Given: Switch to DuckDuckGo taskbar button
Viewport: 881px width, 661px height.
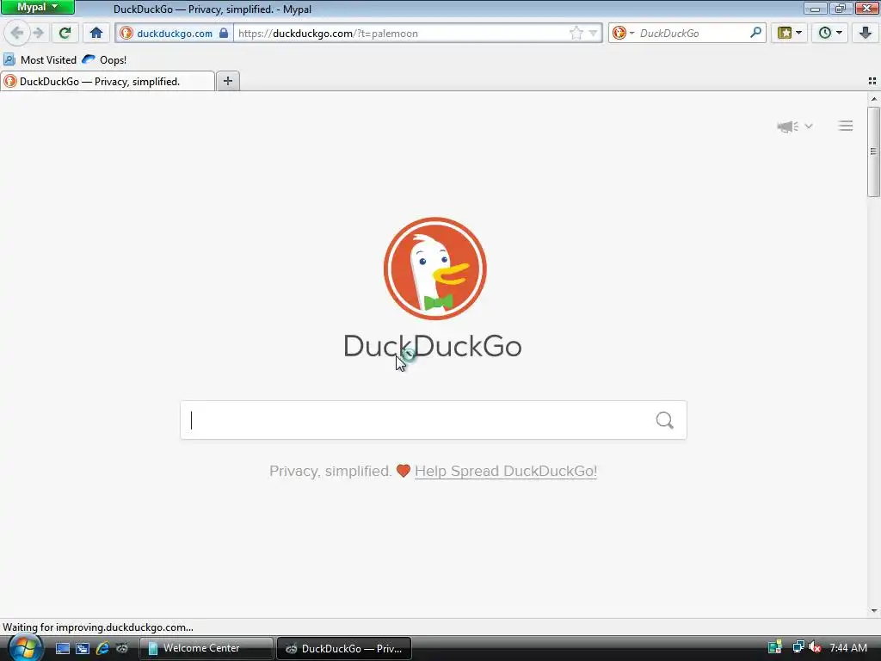Looking at the screenshot, I should (344, 648).
